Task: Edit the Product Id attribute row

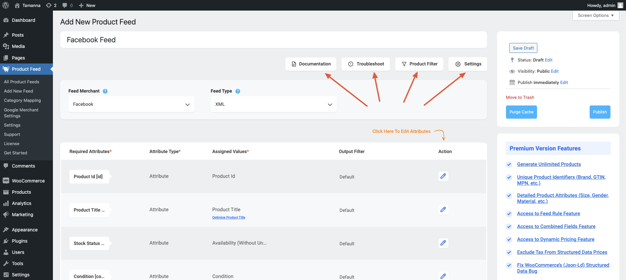Action: (x=443, y=176)
